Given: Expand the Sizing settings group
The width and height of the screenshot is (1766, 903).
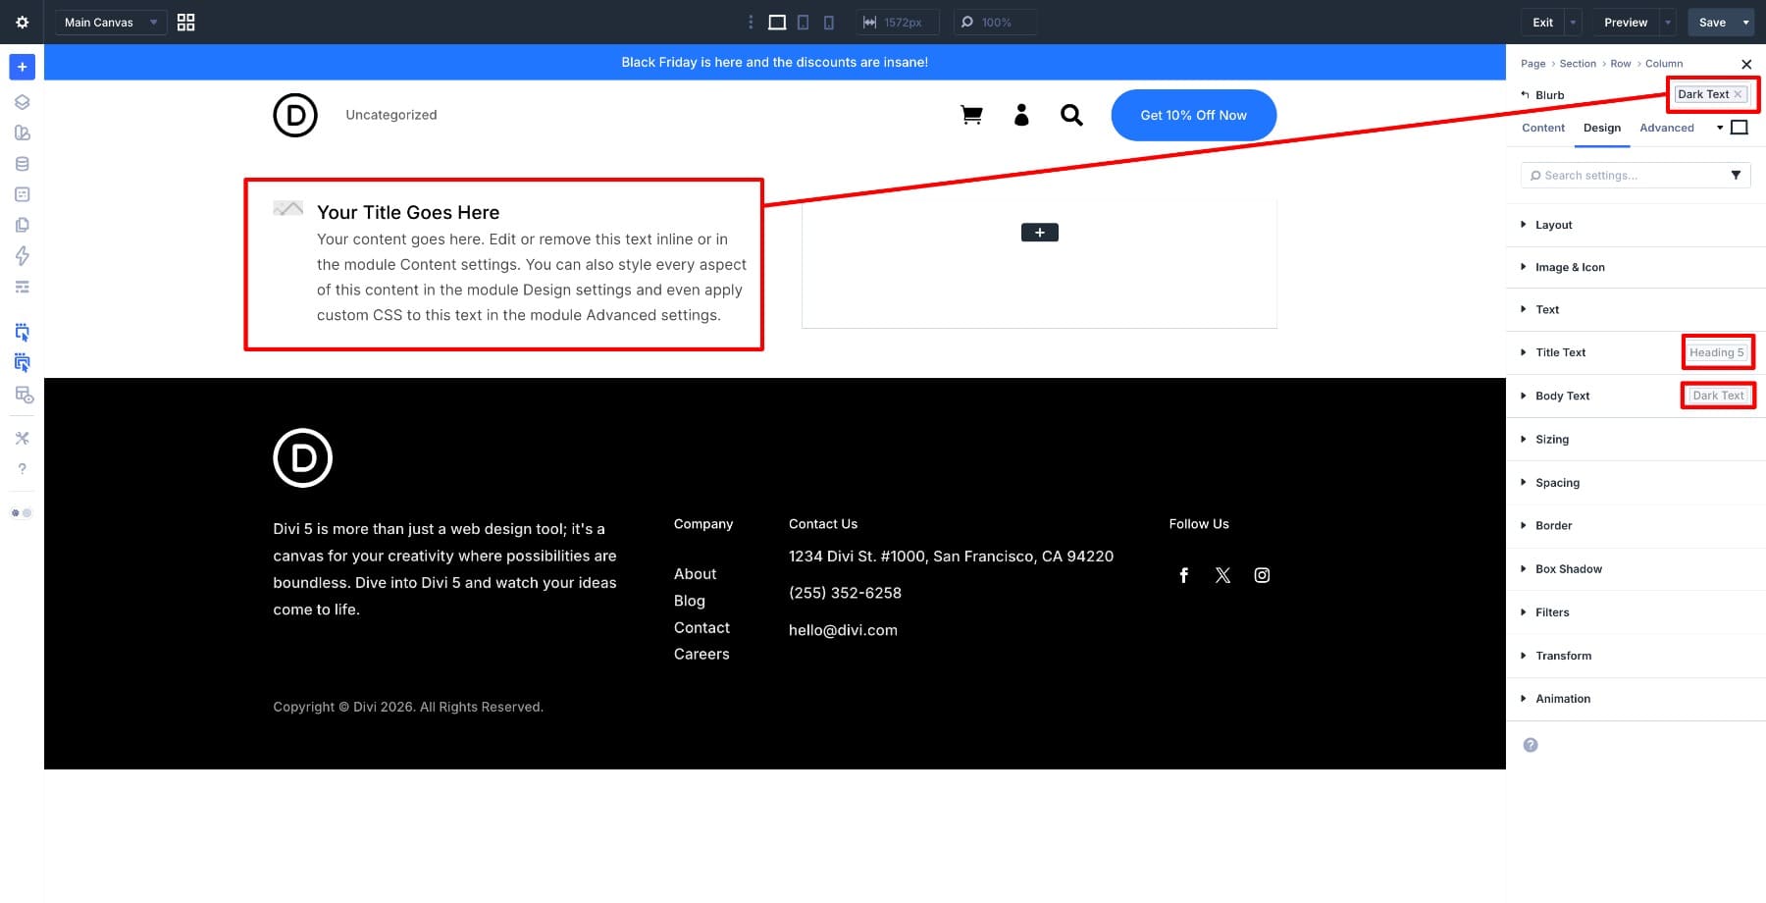Looking at the screenshot, I should pyautogui.click(x=1636, y=439).
